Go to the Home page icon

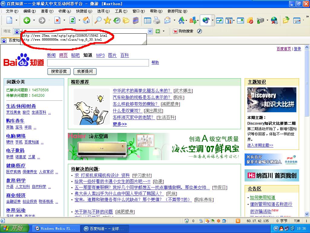[x=86, y=20]
